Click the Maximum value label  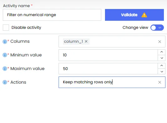pyautogui.click(x=27, y=68)
